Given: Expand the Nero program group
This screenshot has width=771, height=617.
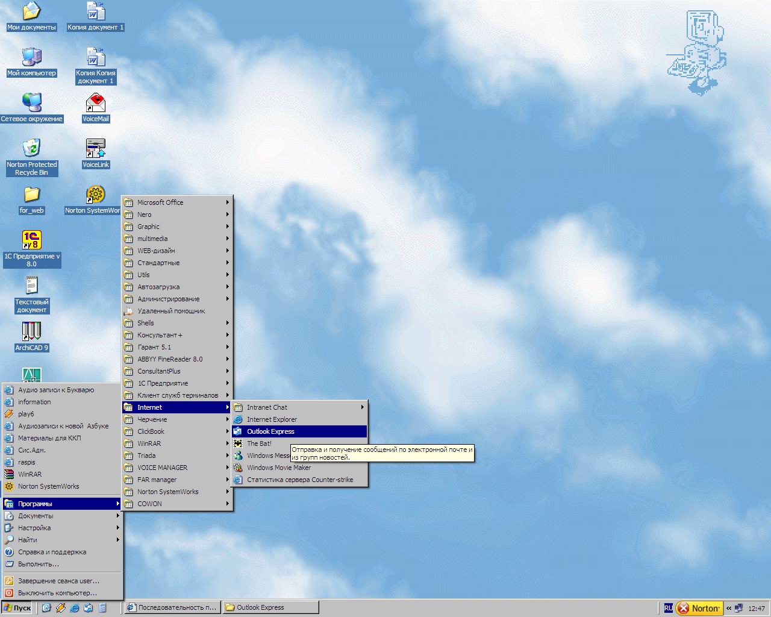Looking at the screenshot, I should pos(177,215).
